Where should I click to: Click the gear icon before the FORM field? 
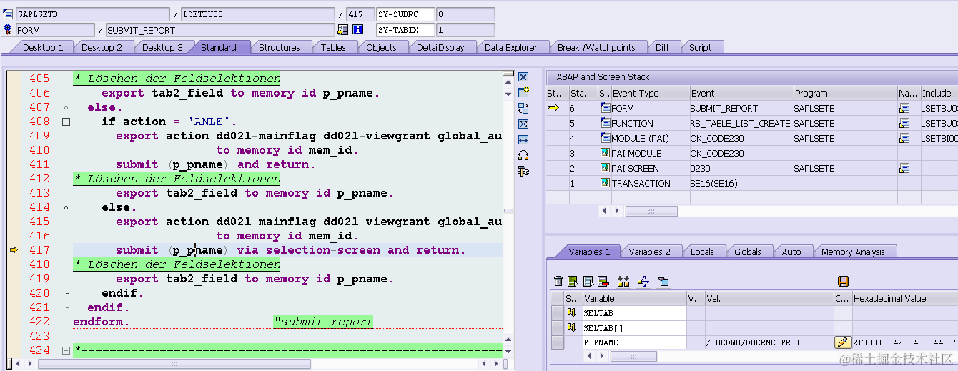pyautogui.click(x=9, y=30)
